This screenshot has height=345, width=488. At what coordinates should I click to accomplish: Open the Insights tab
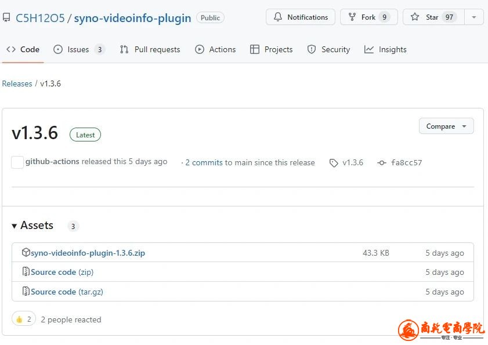(x=386, y=49)
